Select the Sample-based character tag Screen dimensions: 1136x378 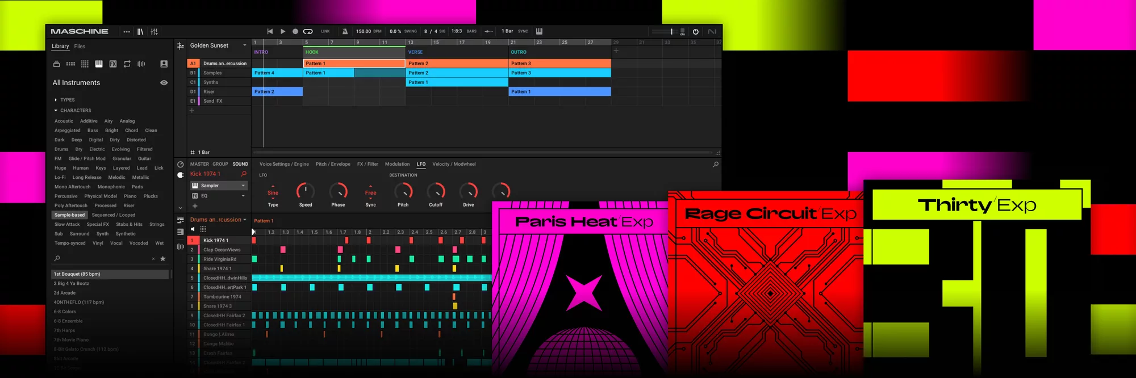pyautogui.click(x=69, y=215)
